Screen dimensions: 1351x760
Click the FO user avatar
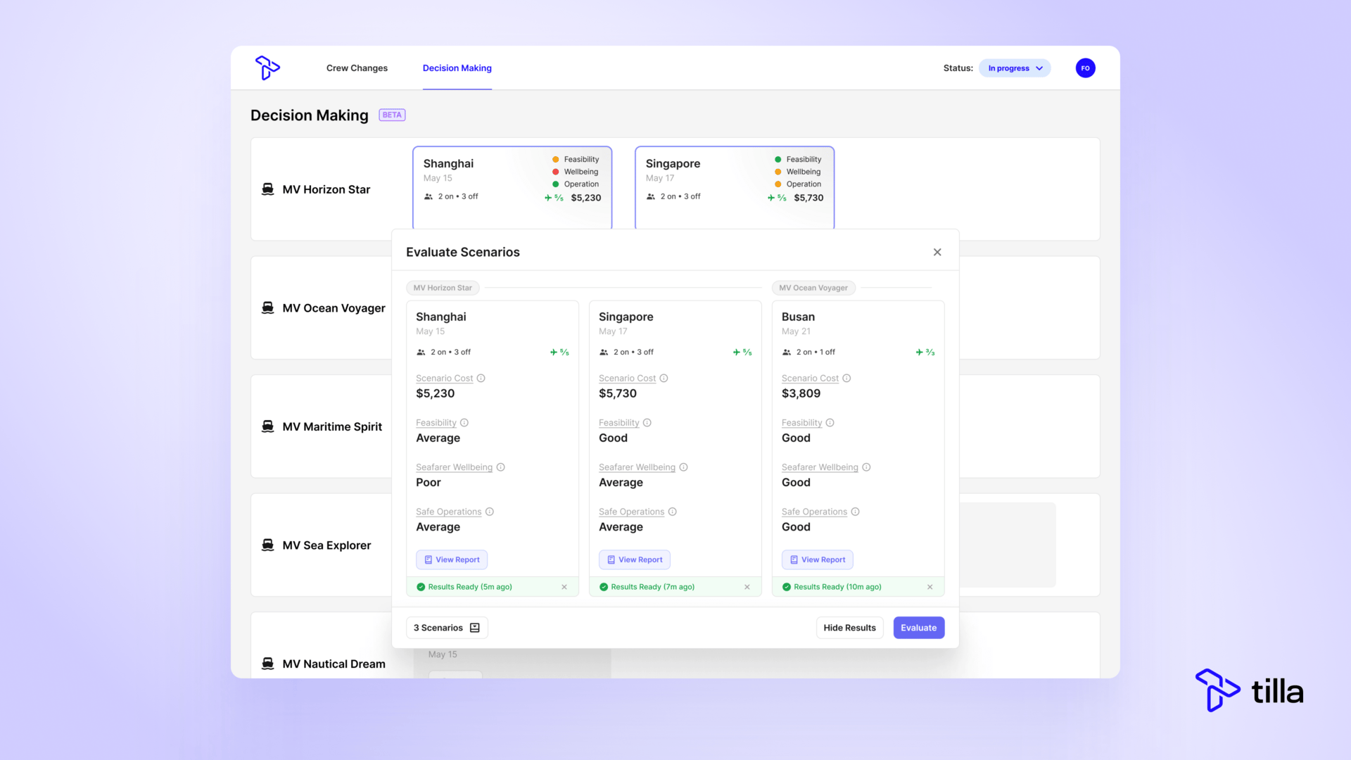[1085, 68]
